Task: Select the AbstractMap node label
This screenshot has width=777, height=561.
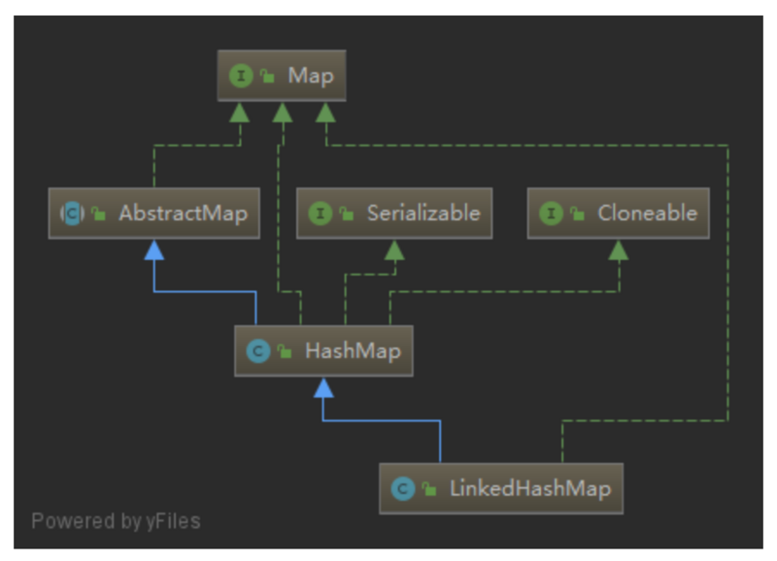Action: pos(183,214)
